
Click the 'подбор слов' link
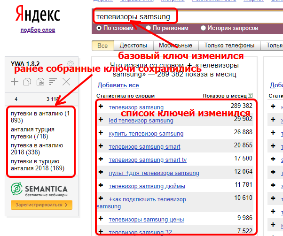click(38, 30)
